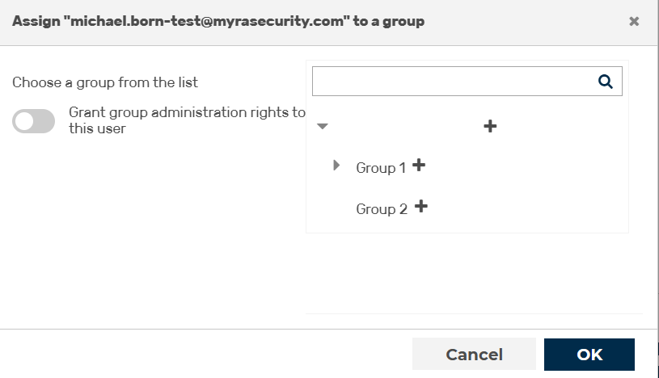Select Group 2 in the list
The image size is (659, 378).
coord(382,208)
